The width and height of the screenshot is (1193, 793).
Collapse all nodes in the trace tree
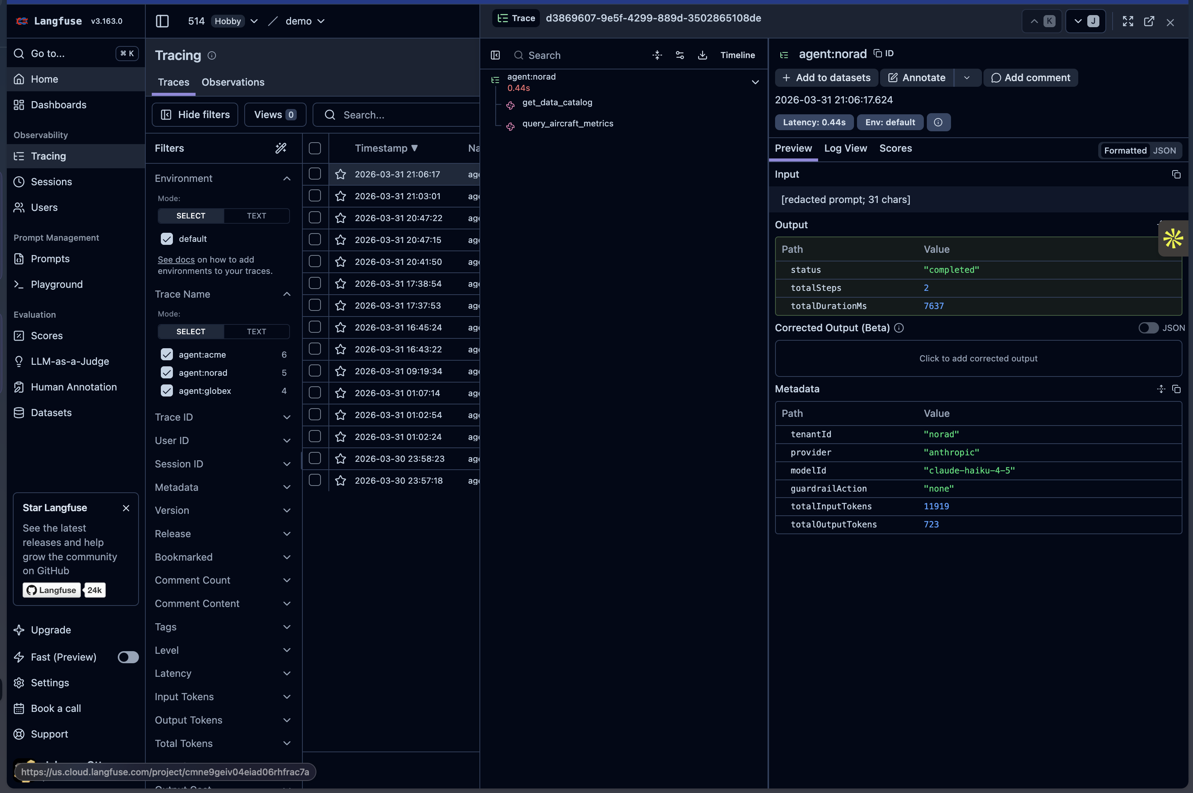(657, 55)
